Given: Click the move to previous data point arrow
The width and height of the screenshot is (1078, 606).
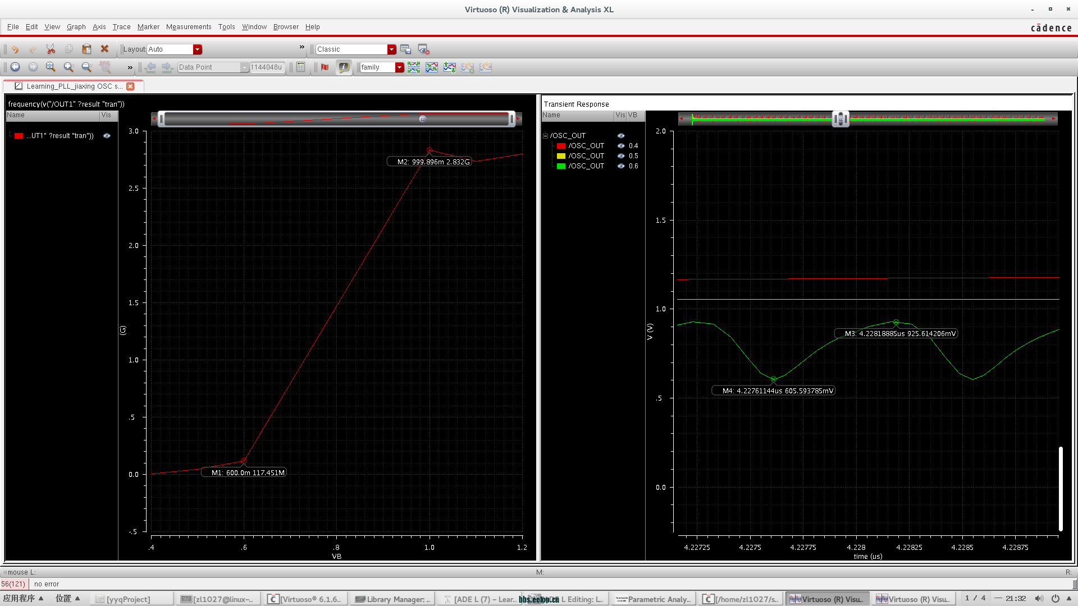Looking at the screenshot, I should point(150,67).
